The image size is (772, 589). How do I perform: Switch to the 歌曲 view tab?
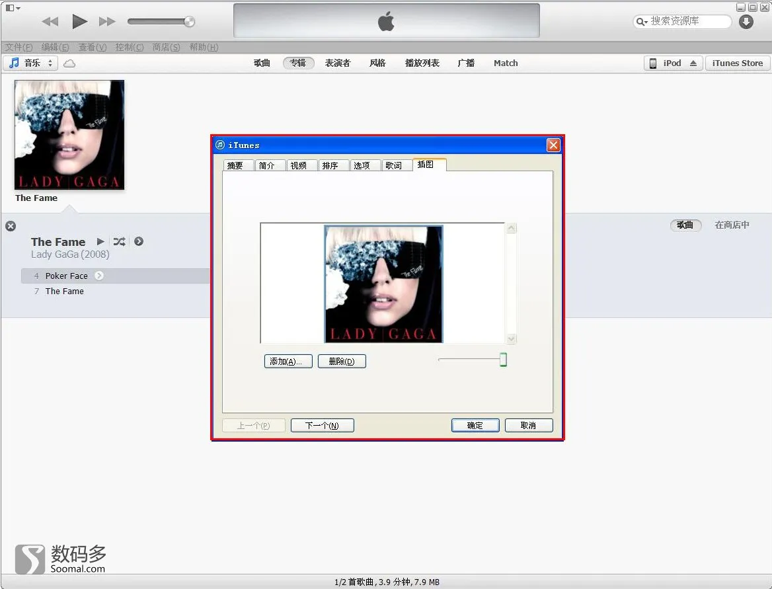(x=262, y=63)
